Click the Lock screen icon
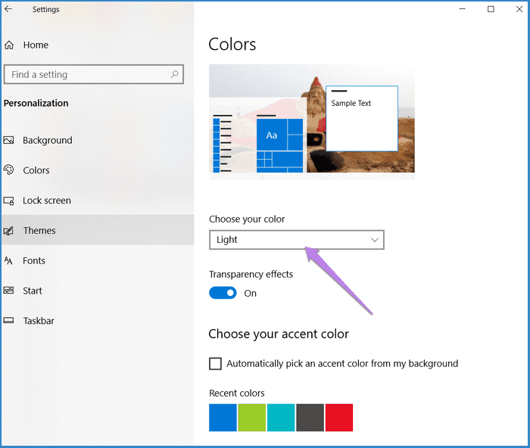The height and width of the screenshot is (448, 530). tap(9, 201)
